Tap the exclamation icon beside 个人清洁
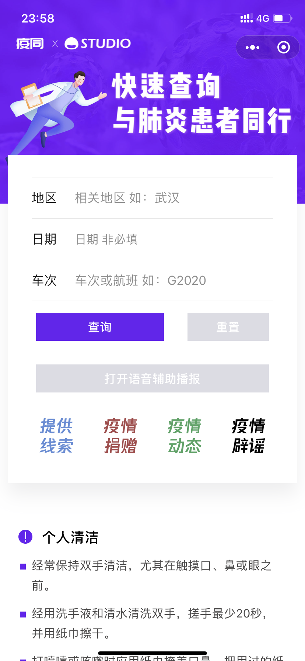305x661 pixels. [25, 537]
